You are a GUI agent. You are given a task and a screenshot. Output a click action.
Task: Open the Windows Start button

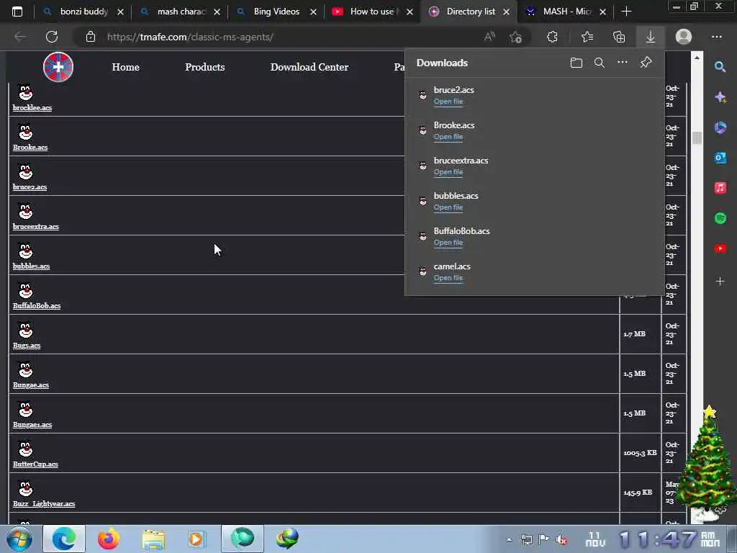19,539
